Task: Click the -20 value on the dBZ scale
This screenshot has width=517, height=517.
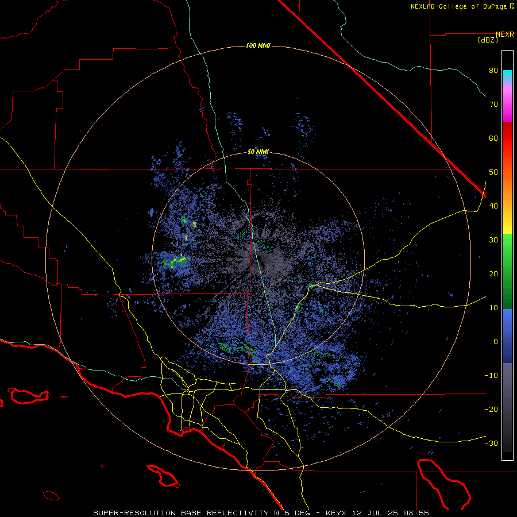Action: click(x=491, y=410)
